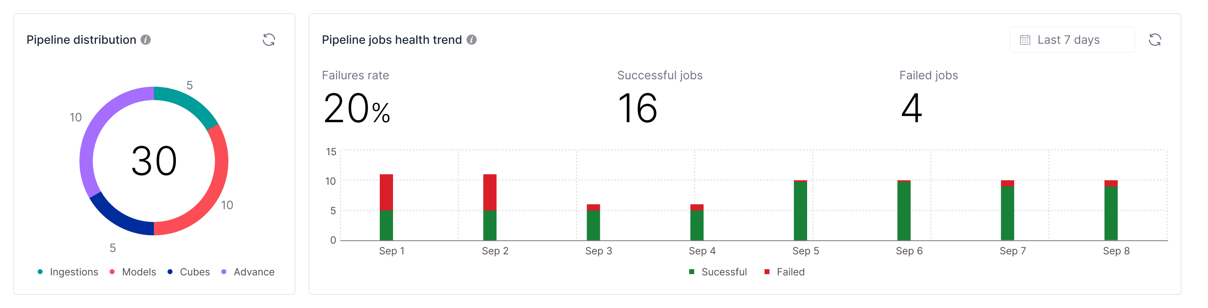Click info icon beside Pipeline distribution

pos(146,40)
